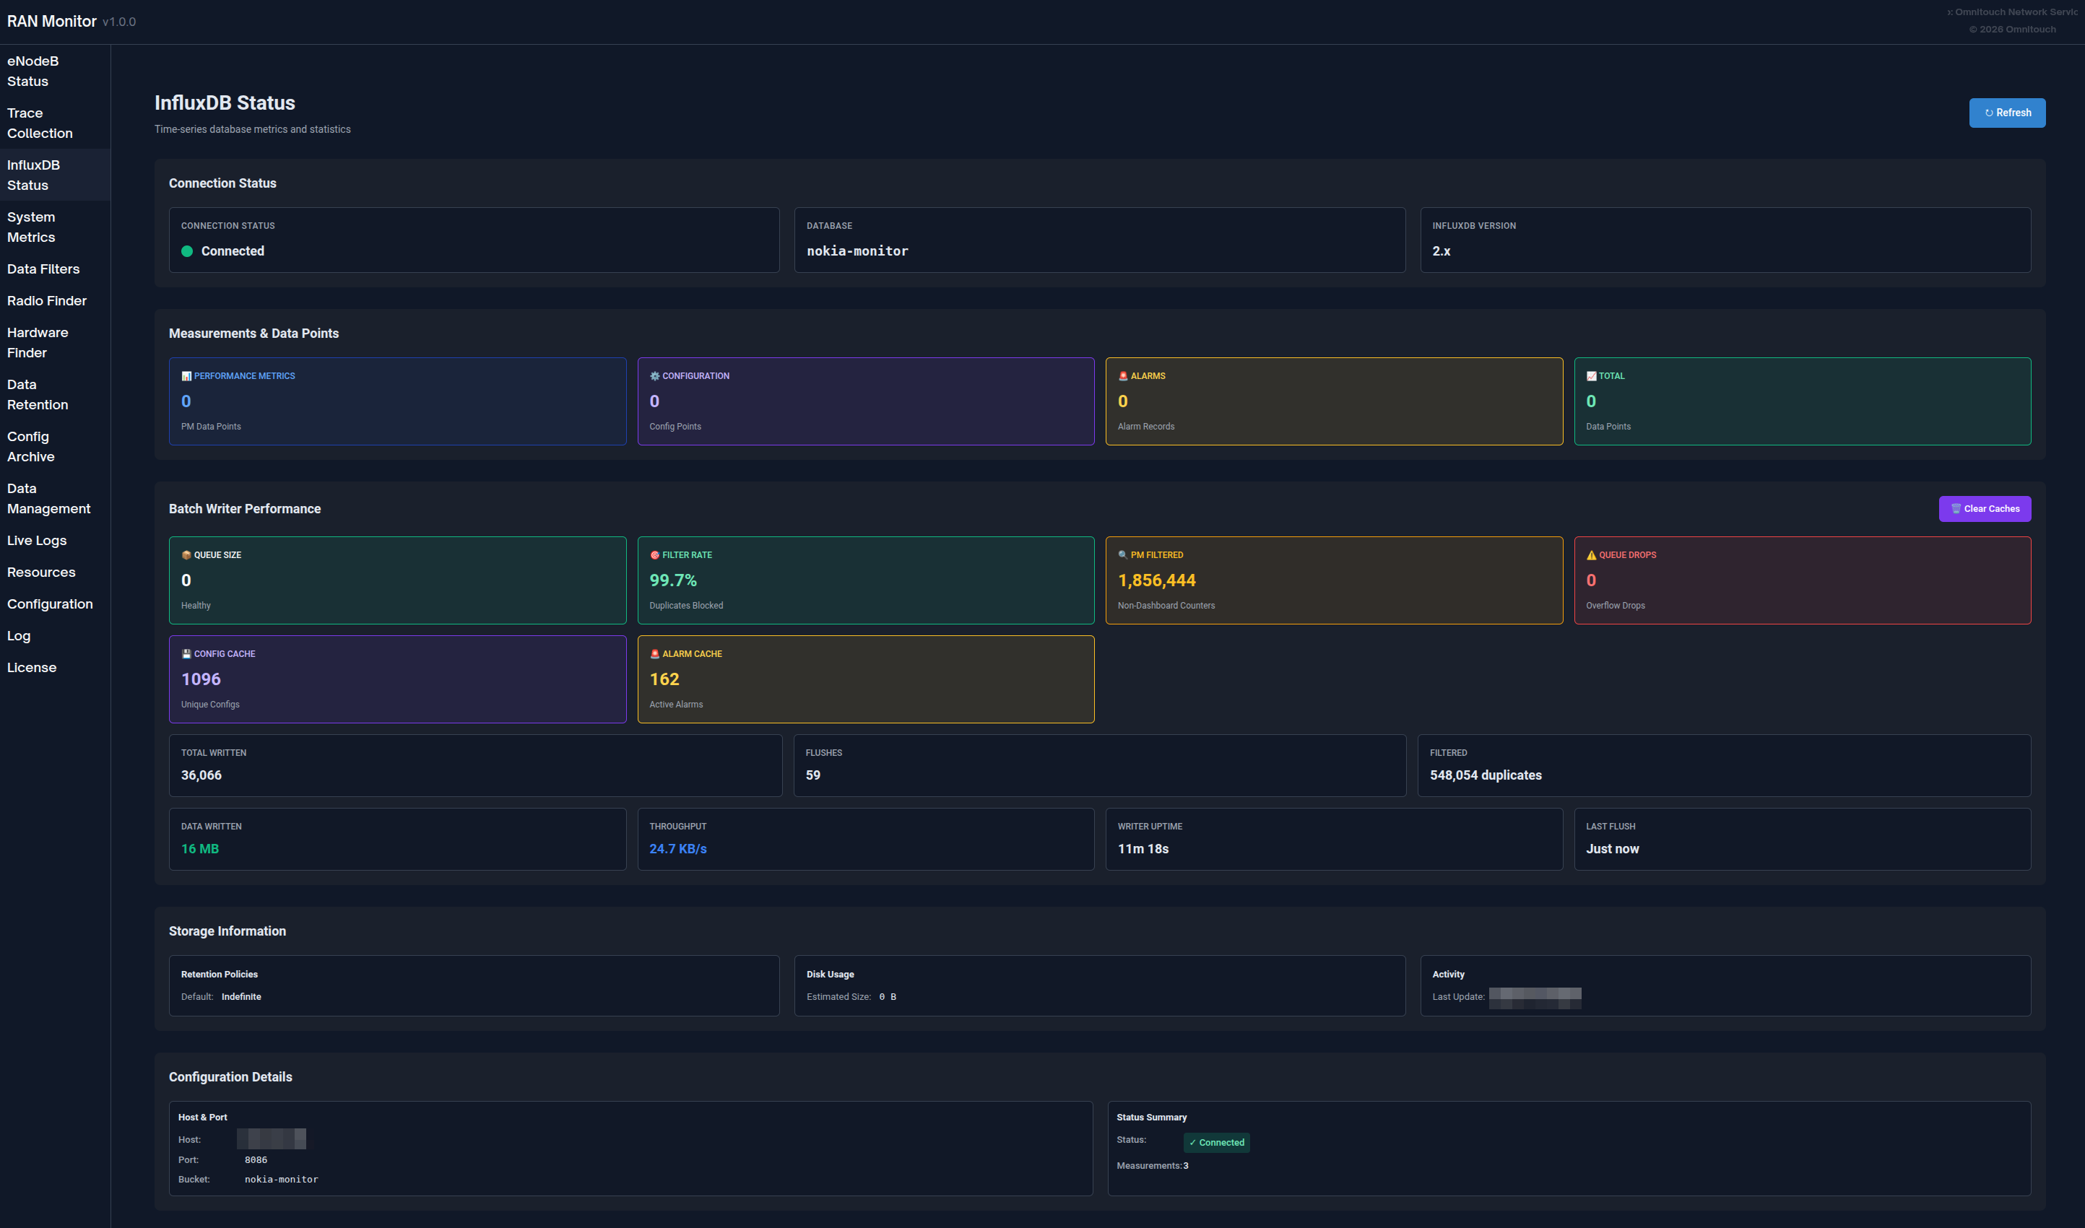Click the target icon beside Filter Rate
Viewport: 2085px width, 1228px height.
click(x=655, y=554)
